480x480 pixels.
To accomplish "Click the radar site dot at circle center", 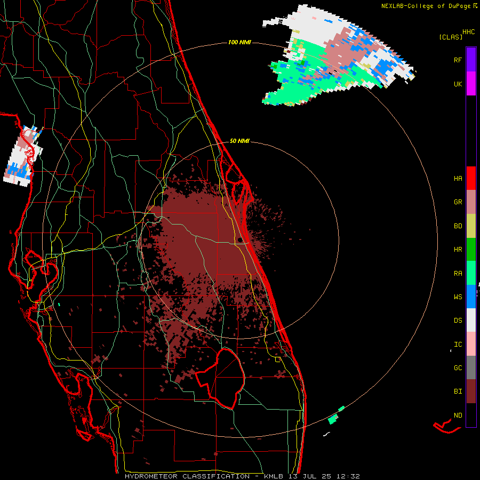I will point(239,239).
